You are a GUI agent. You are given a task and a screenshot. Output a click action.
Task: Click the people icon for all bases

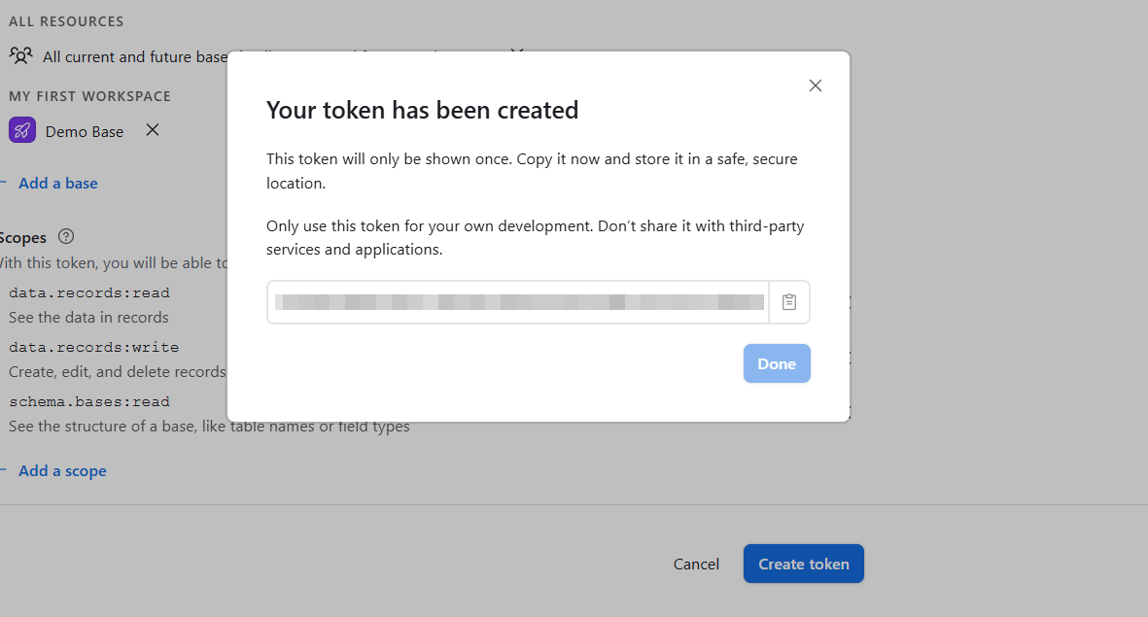(21, 55)
